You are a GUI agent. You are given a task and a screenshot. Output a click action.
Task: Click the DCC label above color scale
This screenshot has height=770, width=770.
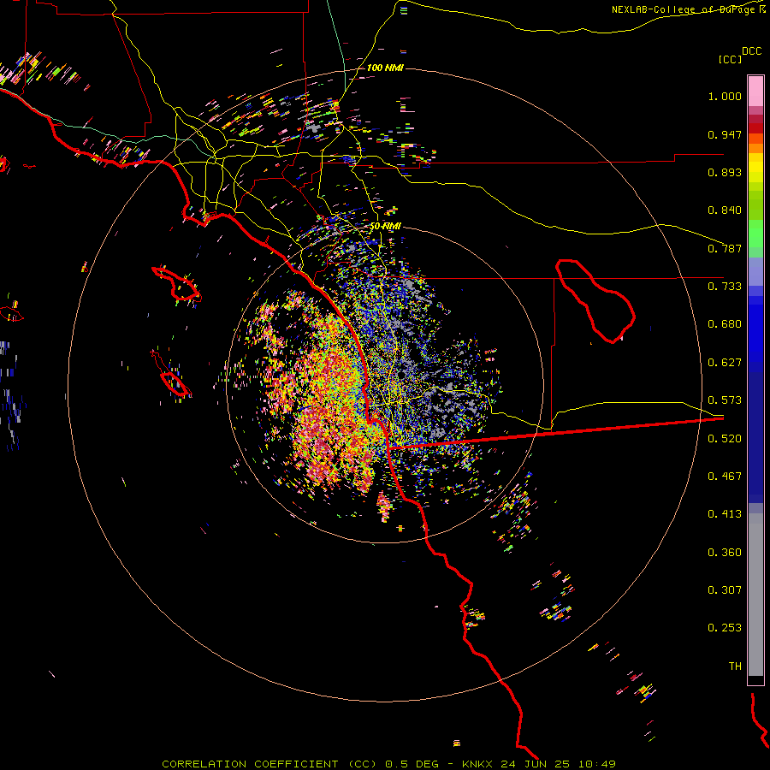(x=752, y=51)
